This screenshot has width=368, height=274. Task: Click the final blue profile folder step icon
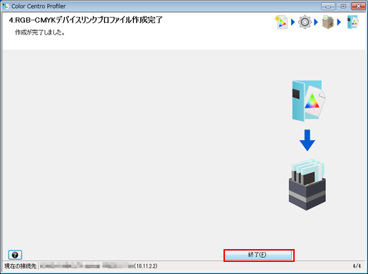[353, 22]
